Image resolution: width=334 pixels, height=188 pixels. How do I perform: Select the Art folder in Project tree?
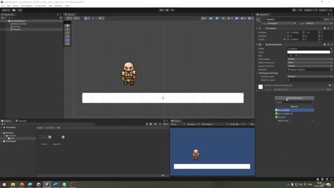coord(12,138)
